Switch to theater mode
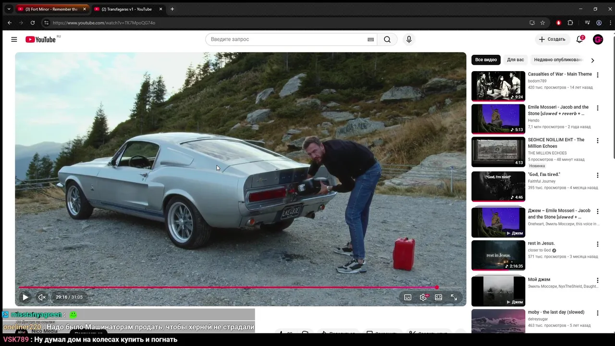Image resolution: width=615 pixels, height=346 pixels. pyautogui.click(x=438, y=297)
